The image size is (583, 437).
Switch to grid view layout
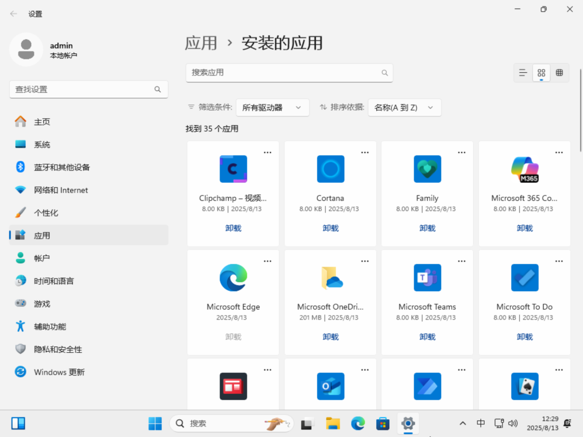541,73
